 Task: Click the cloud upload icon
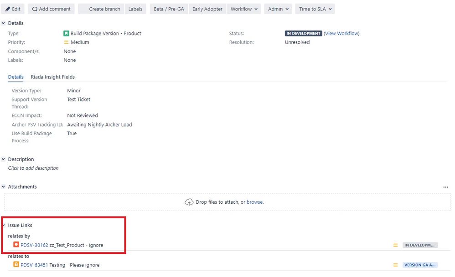(189, 202)
